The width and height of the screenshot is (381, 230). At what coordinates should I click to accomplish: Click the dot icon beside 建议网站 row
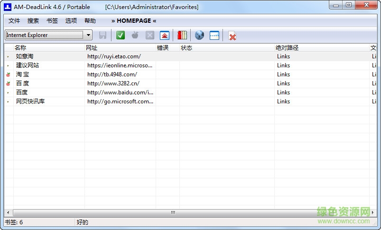tap(8, 65)
